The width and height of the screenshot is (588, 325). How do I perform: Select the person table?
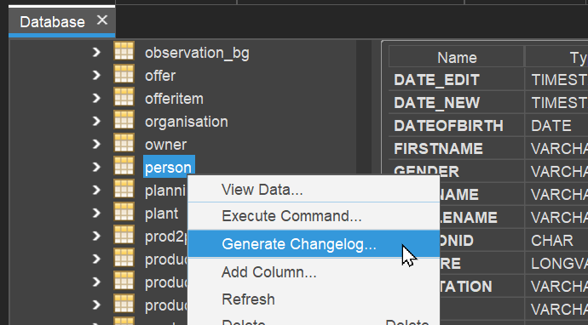pyautogui.click(x=169, y=167)
